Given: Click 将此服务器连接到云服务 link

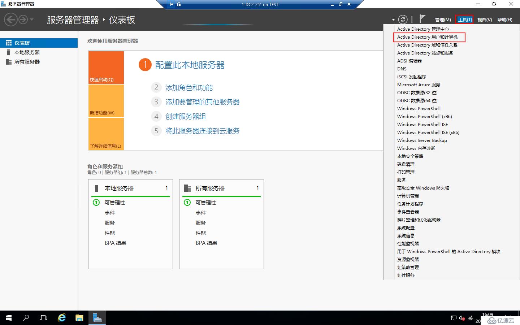Looking at the screenshot, I should pos(202,131).
